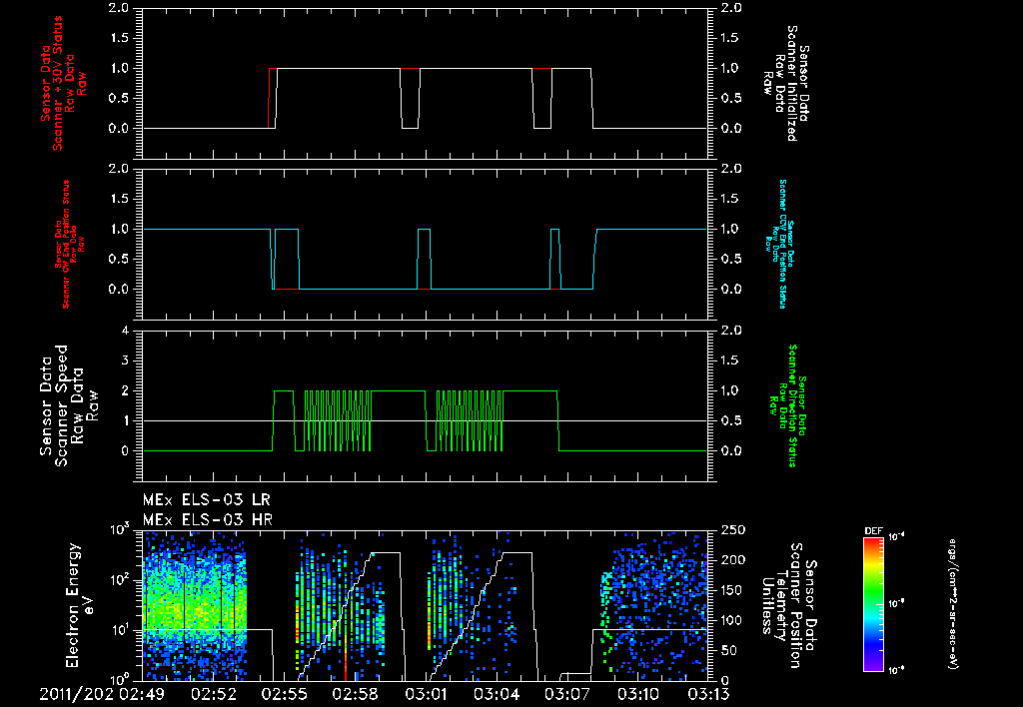Click the '150' scanner position tick label
The width and height of the screenshot is (1023, 707).
732,590
